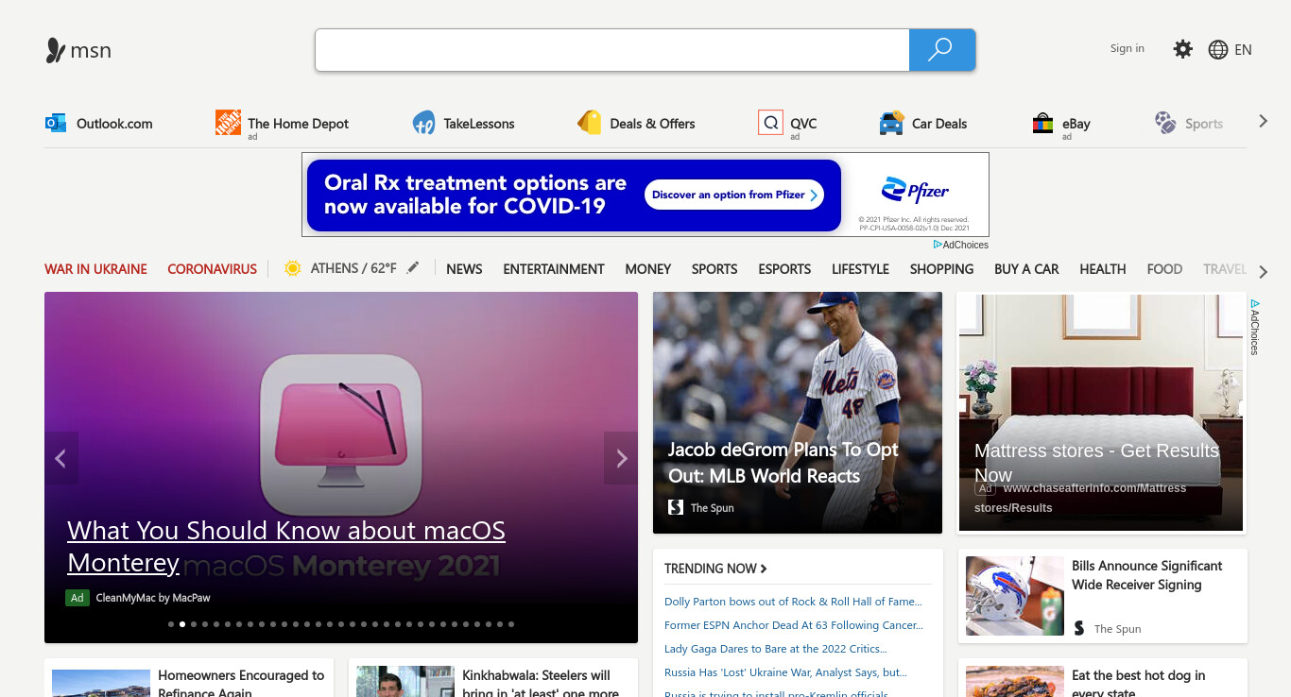Image resolution: width=1291 pixels, height=697 pixels.
Task: Show next carousel slide
Action: 621,458
